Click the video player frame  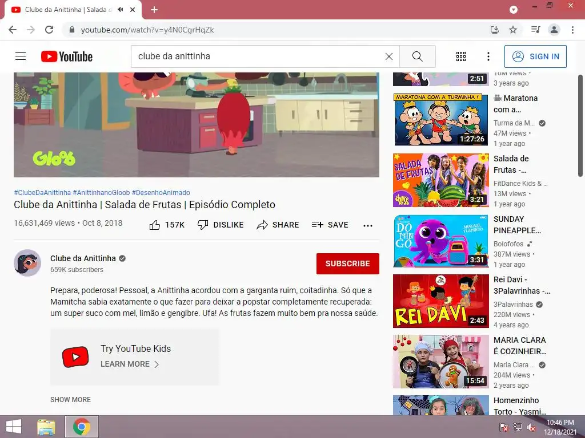pos(197,125)
